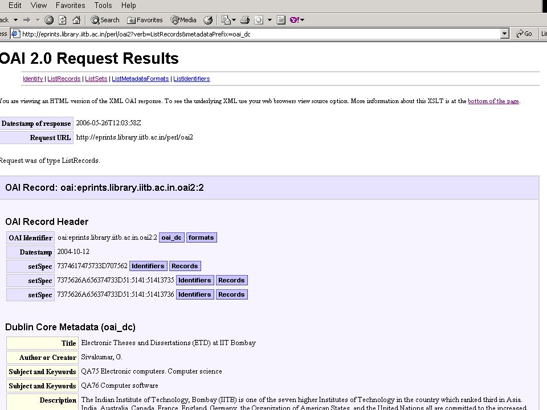Click Identifiers for setSpec ending 51413736
Screen dimensions: 547x410
195,294
